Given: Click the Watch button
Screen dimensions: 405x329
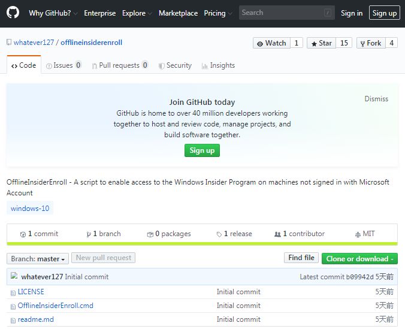Looking at the screenshot, I should (271, 43).
